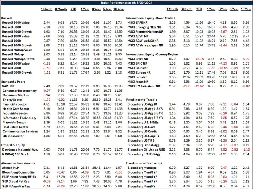Viewport: 253px width, 189px height.
Task: Select the "MSCI Brazil NR" row label
Action: 138,59
